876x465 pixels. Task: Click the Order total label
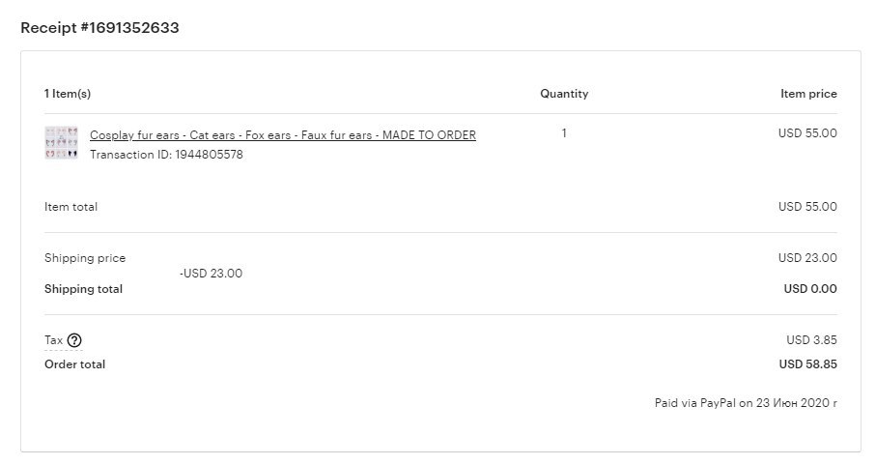[x=75, y=364]
